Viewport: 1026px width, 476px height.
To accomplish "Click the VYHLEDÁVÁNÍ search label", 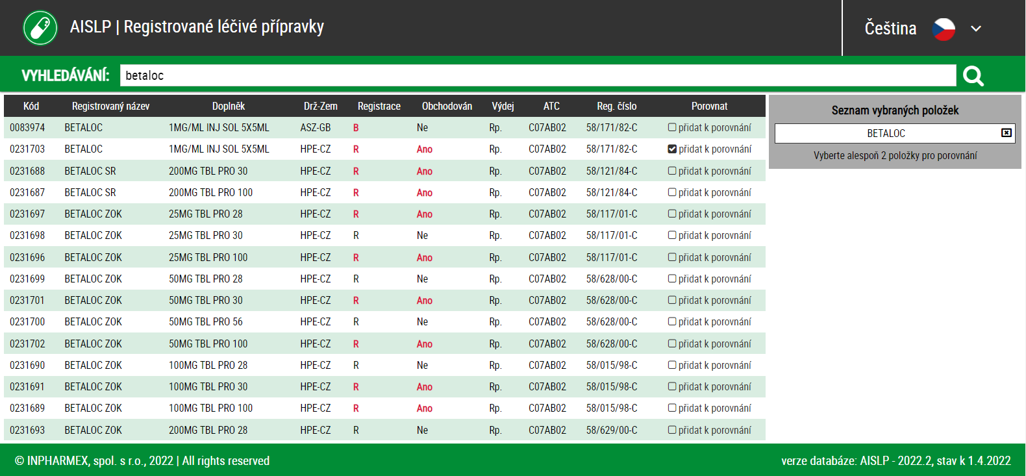I will coord(65,75).
